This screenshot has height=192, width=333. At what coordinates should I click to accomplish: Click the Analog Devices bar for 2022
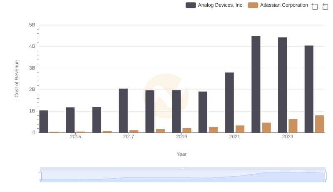(x=256, y=84)
